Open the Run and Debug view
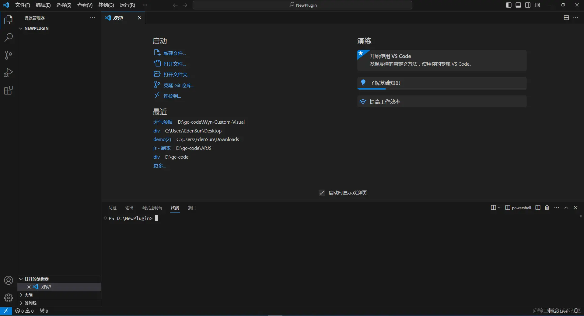Viewport: 584px width, 316px height. (x=9, y=73)
